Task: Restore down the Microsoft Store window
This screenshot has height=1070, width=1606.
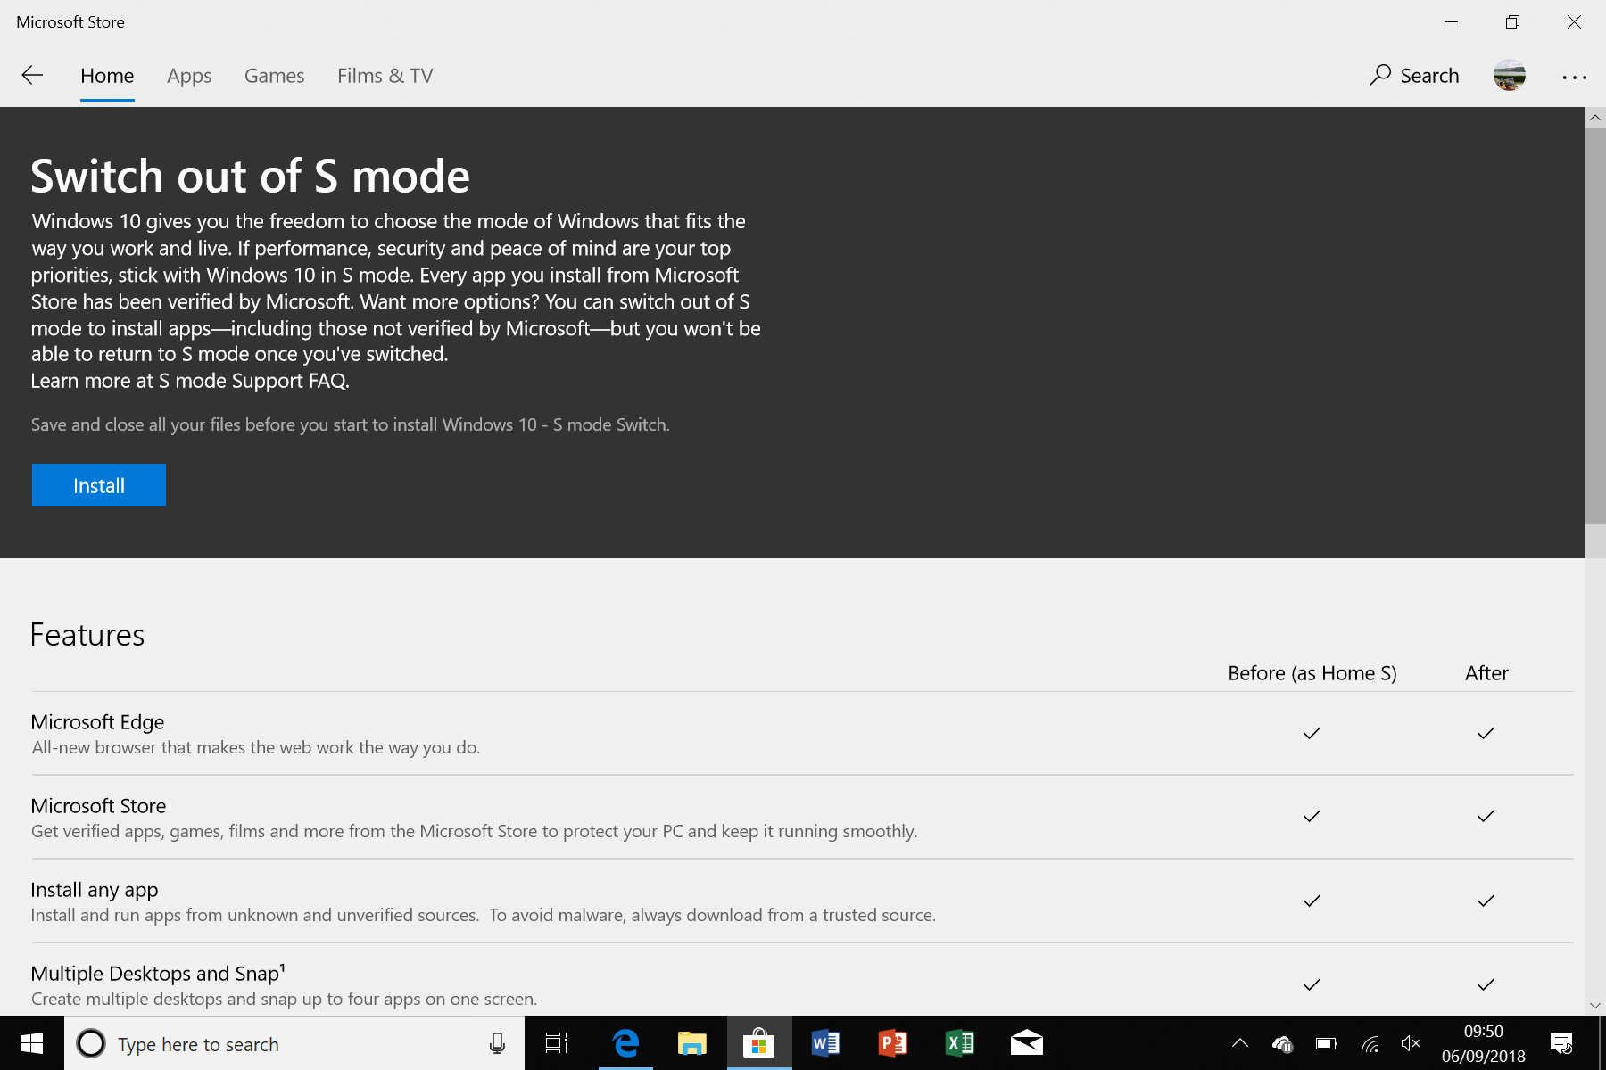Action: 1512,21
